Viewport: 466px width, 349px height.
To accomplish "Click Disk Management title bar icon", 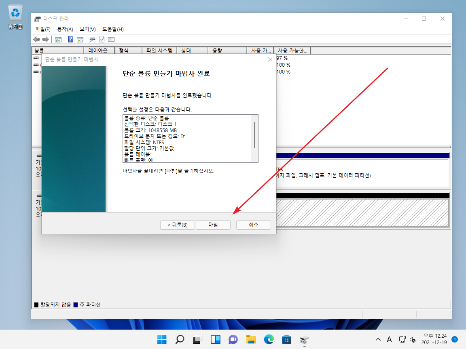I will click(38, 19).
